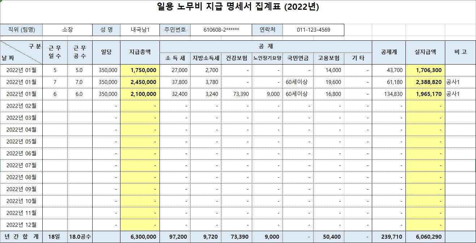Click the 노인장기요양 column header

point(267,58)
